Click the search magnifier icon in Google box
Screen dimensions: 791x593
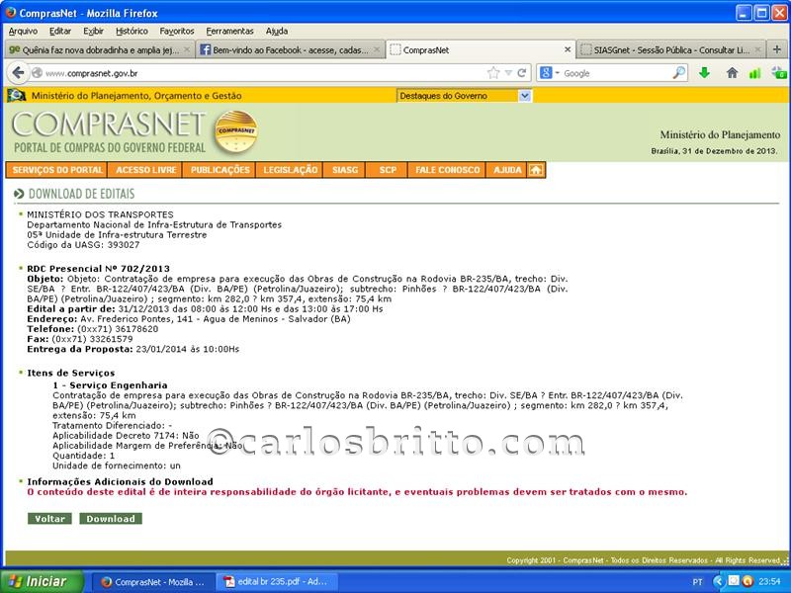coord(679,73)
